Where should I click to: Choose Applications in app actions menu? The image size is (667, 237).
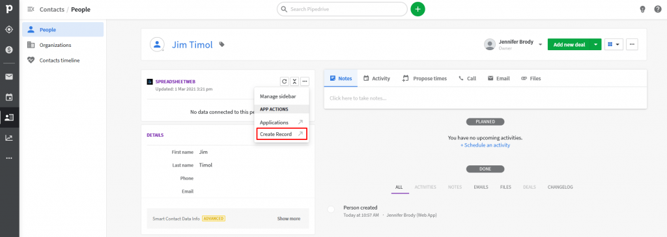coord(281,122)
